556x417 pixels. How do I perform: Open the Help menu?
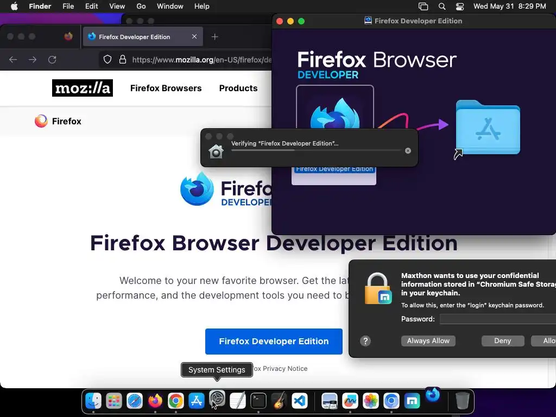tap(202, 7)
